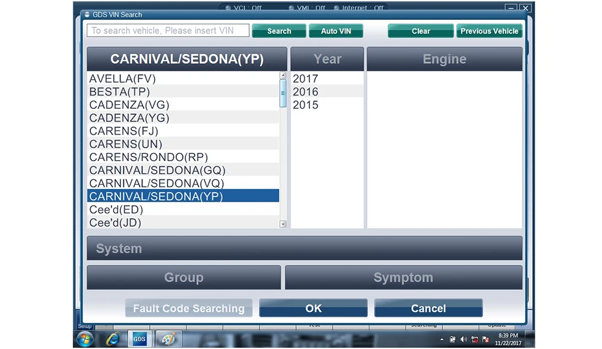Select CARNIVAL/SEDONA(GQ) model
The image size is (602, 349).
[x=183, y=170]
